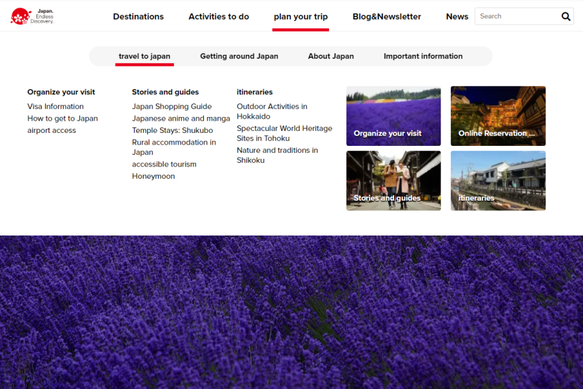Open the News menu item

pyautogui.click(x=456, y=16)
